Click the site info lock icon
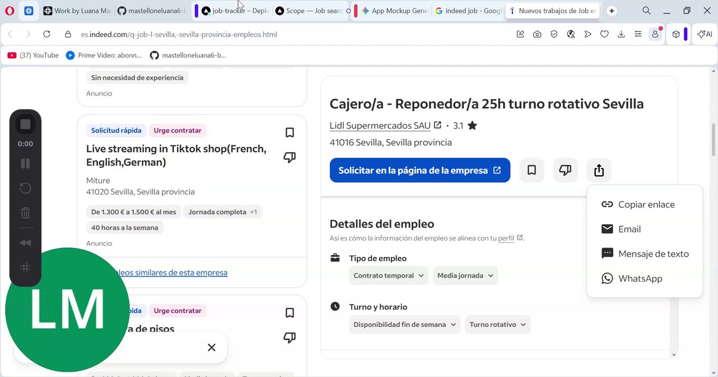The width and height of the screenshot is (718, 377). tap(68, 34)
